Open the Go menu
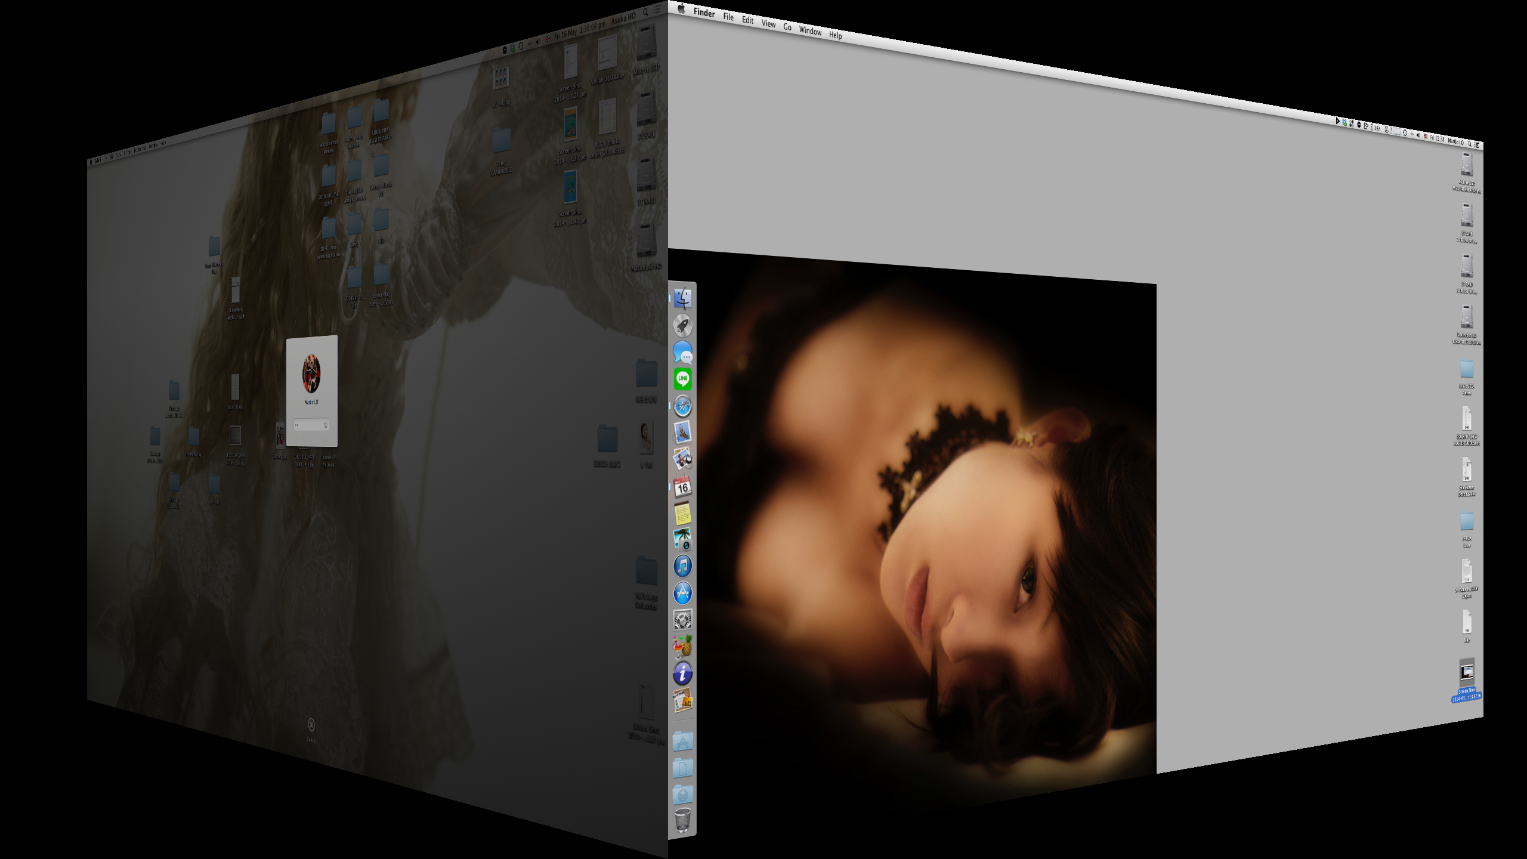Image resolution: width=1527 pixels, height=859 pixels. pos(787,27)
